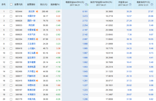Check the box for stock 600340
156x101 pixels.
coord(11,30)
